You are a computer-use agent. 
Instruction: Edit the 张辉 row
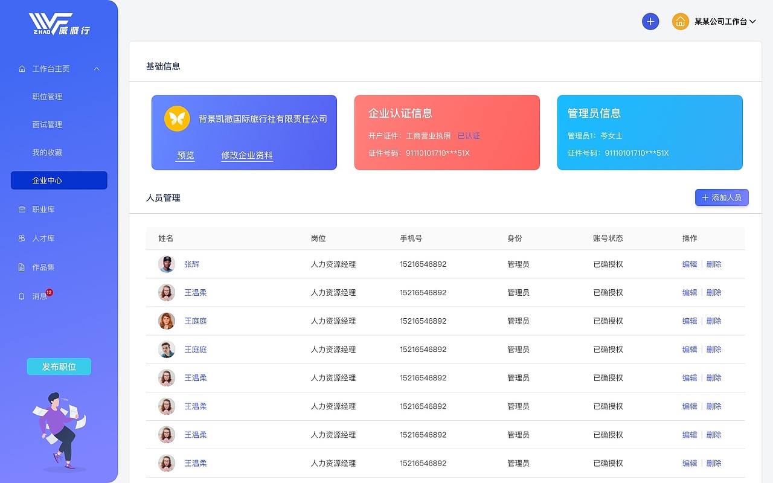(690, 264)
